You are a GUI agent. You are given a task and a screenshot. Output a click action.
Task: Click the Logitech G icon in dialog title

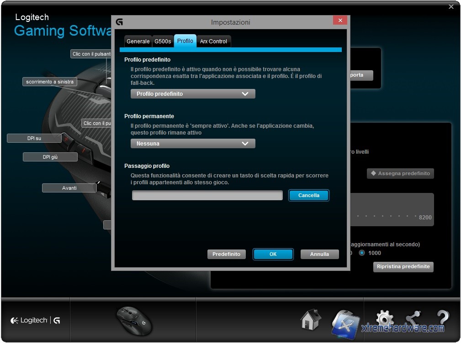coord(119,22)
